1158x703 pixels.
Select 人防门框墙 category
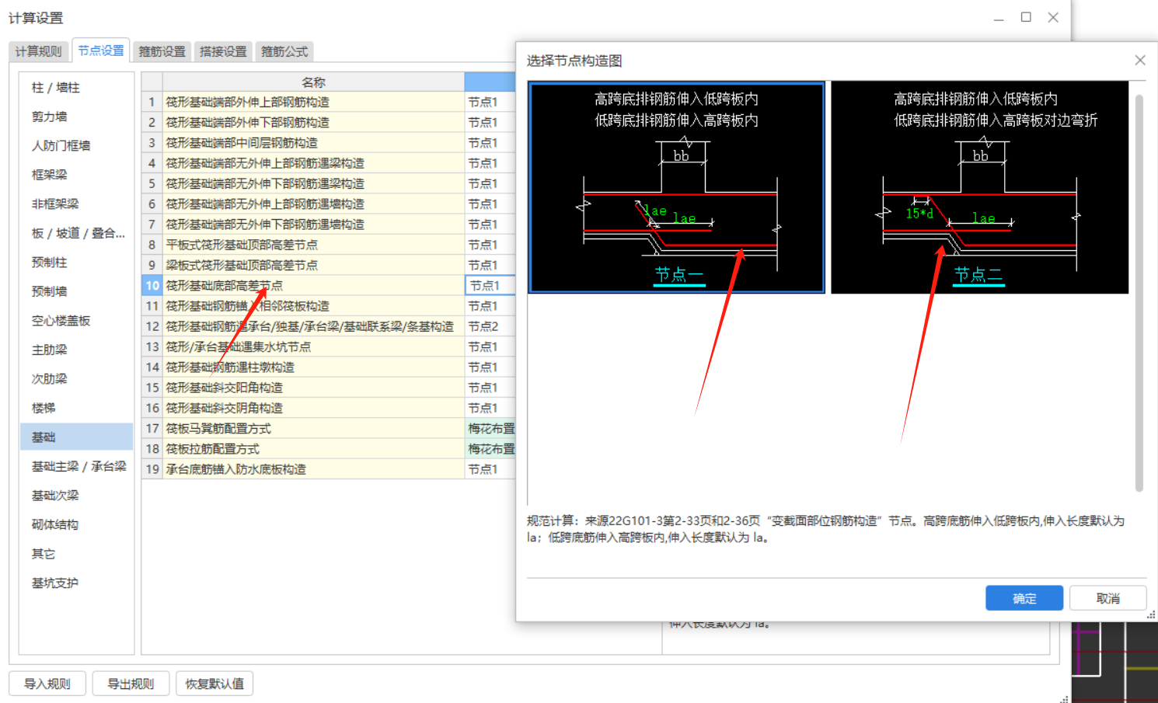tap(76, 145)
